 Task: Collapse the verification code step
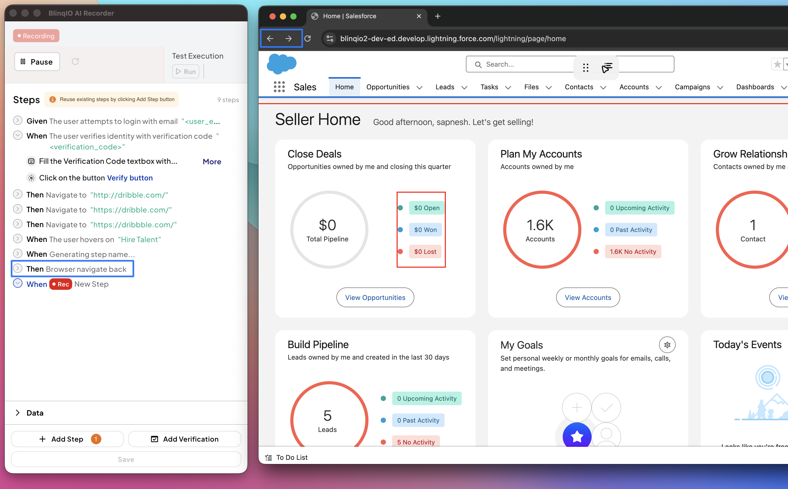tap(17, 135)
